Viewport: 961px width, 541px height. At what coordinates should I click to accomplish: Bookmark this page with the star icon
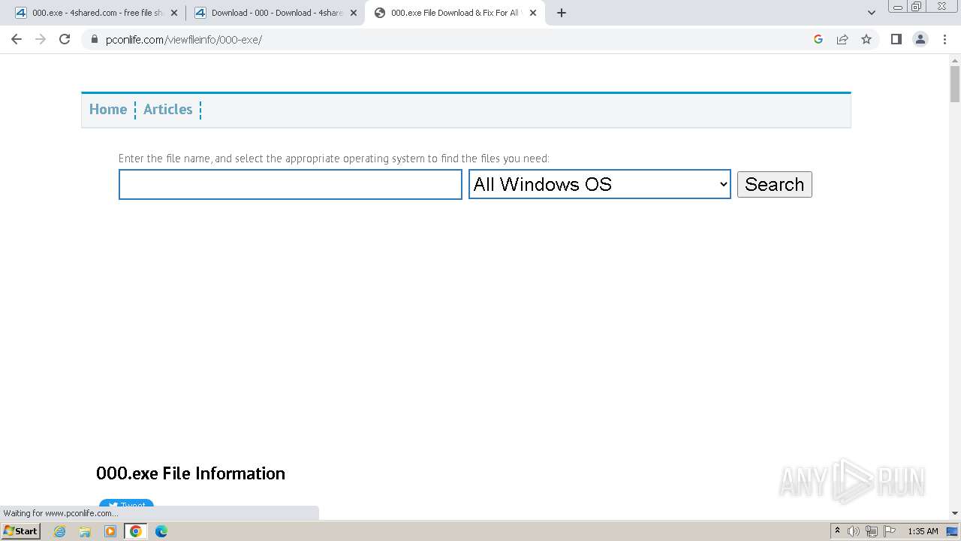click(x=866, y=39)
